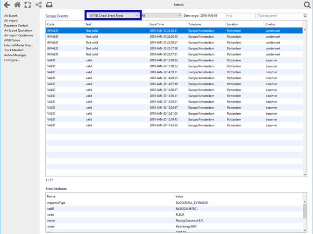Open the Configure... sidebar entry
Viewport: 313px width, 234px height.
point(12,60)
